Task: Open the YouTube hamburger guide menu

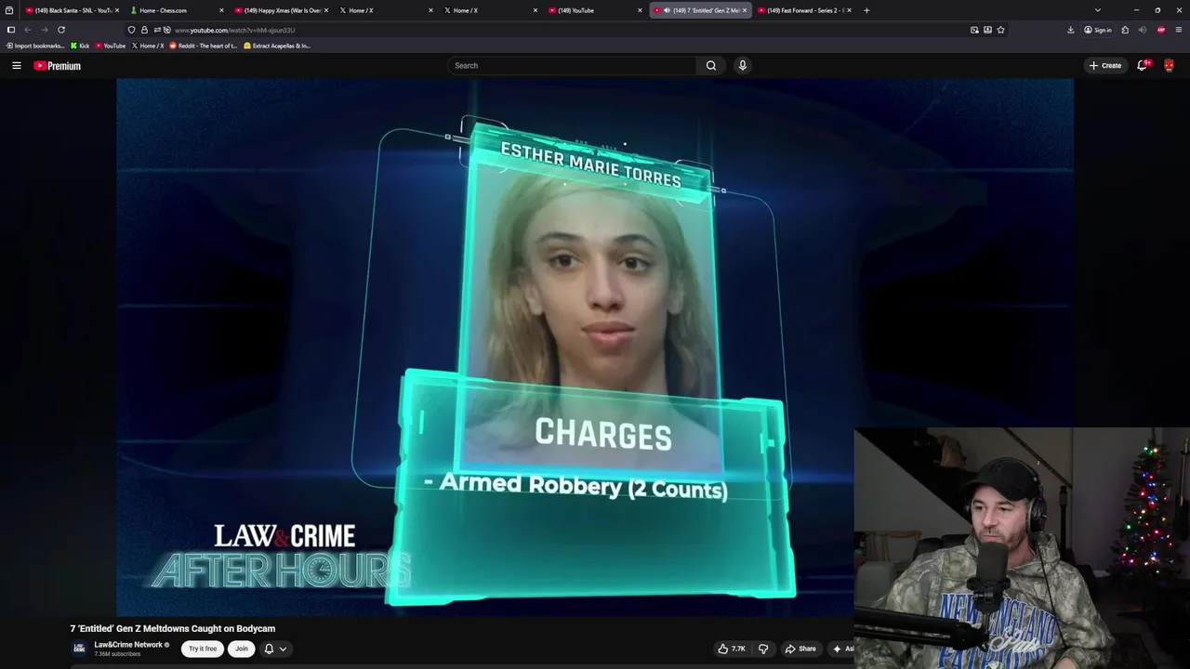Action: pos(17,66)
